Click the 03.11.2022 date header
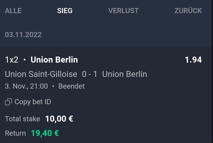 pos(23,34)
